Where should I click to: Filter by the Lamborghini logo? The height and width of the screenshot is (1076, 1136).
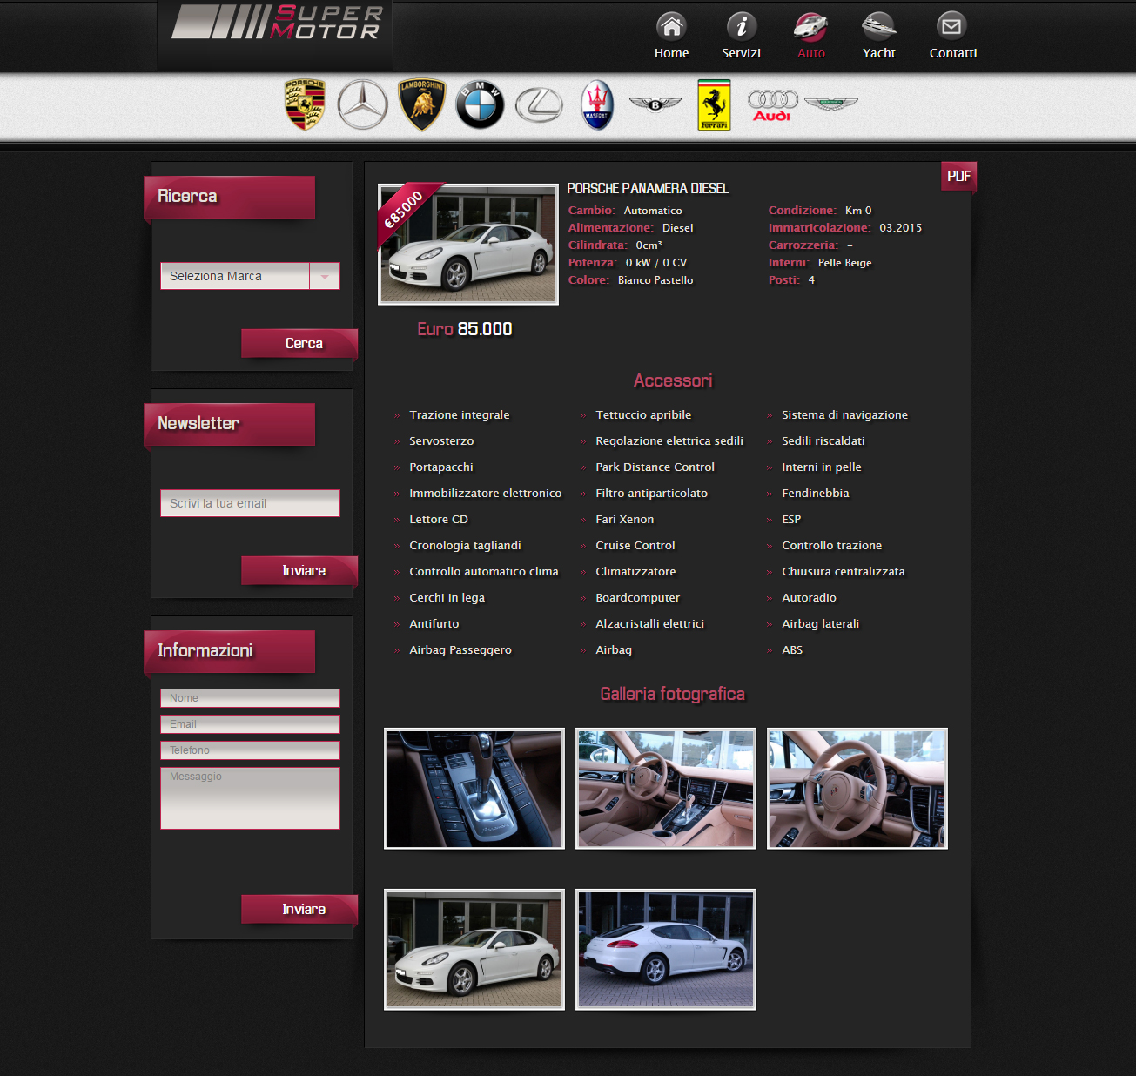[x=421, y=104]
